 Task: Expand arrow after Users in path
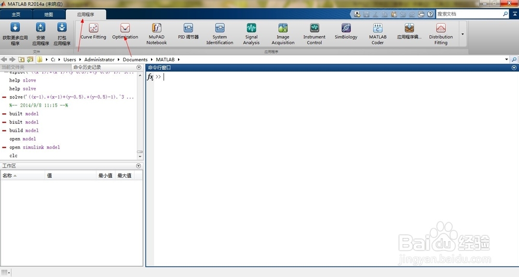coord(80,60)
